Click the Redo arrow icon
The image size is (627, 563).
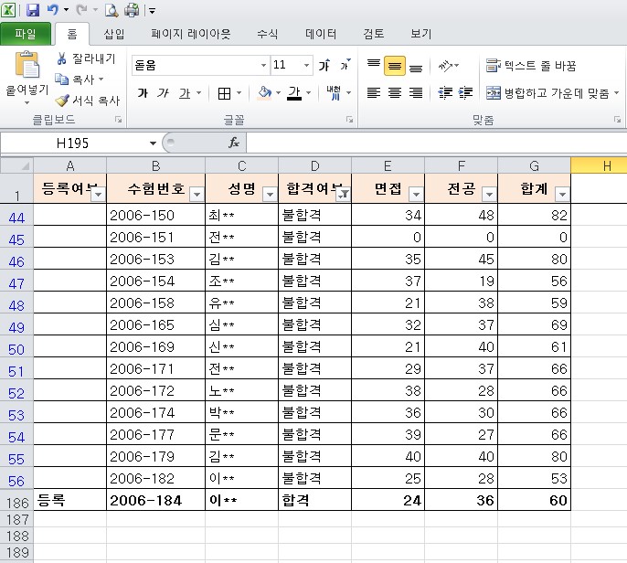click(x=81, y=9)
